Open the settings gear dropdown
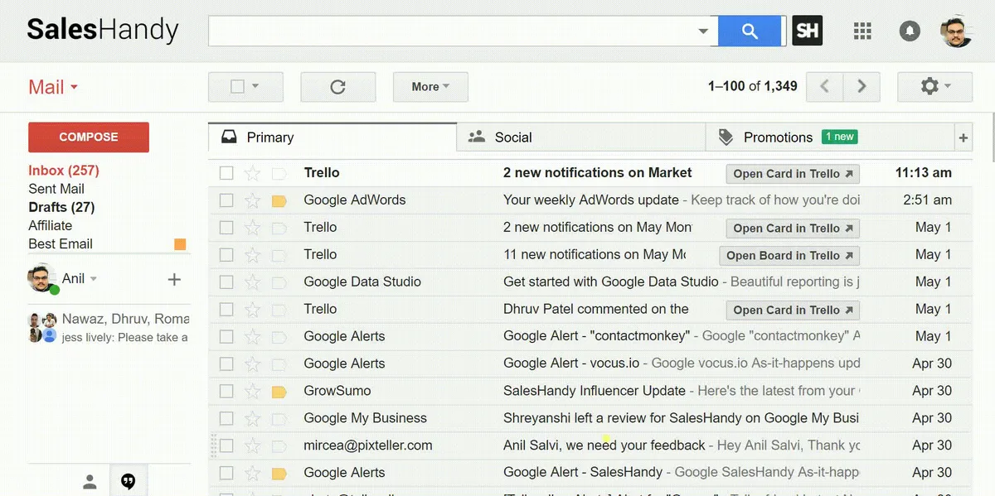995x496 pixels. pyautogui.click(x=934, y=86)
